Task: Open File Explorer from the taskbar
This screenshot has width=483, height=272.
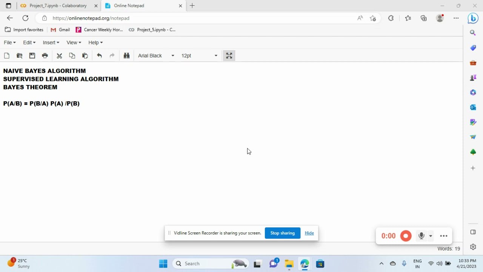Action: point(289,264)
